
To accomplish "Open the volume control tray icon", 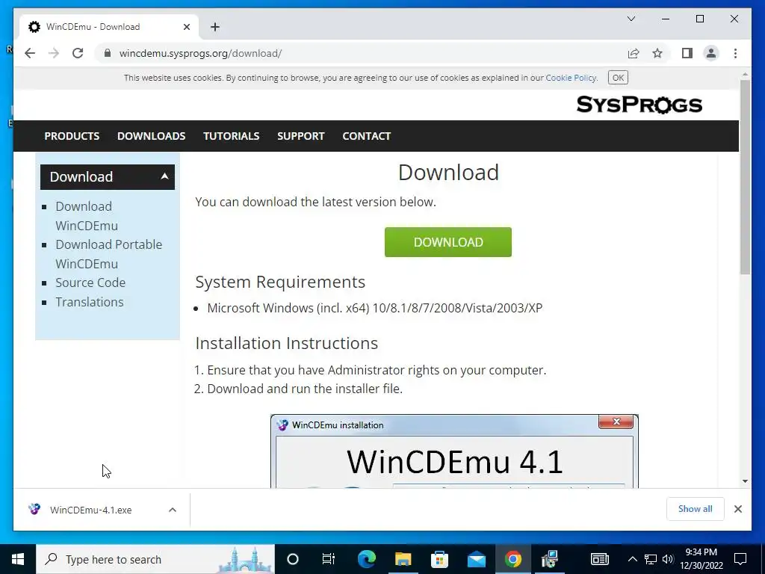I will [x=668, y=559].
